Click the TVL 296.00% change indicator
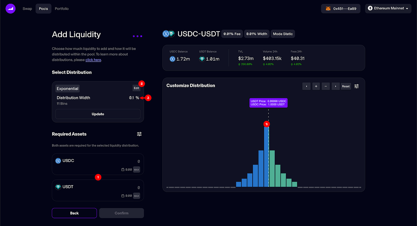 [245, 64]
